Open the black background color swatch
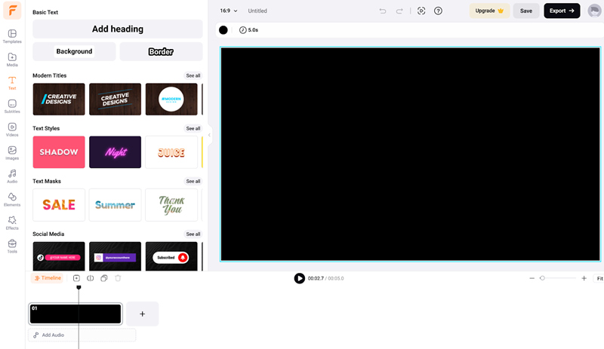Viewport: 604px width, 349px height. pos(223,30)
